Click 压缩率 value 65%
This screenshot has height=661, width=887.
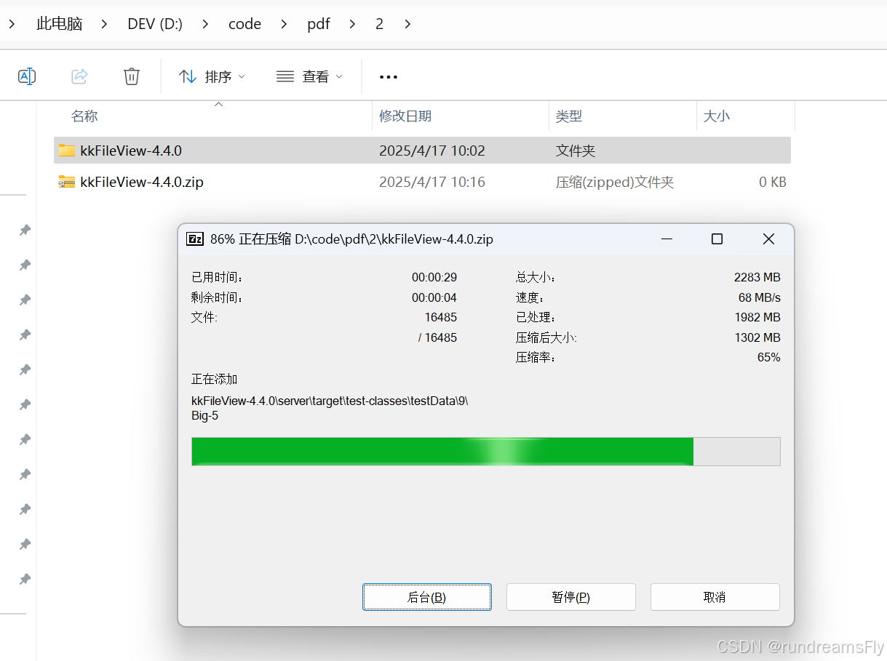tap(769, 357)
